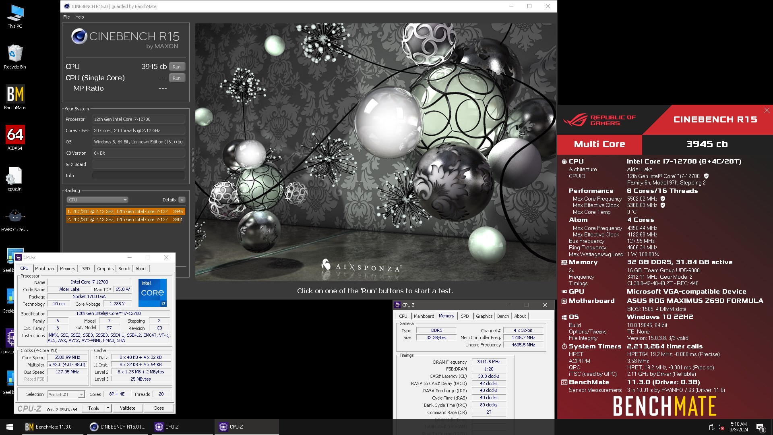Click the Details label in Ranking
This screenshot has height=435, width=773.
pos(169,200)
